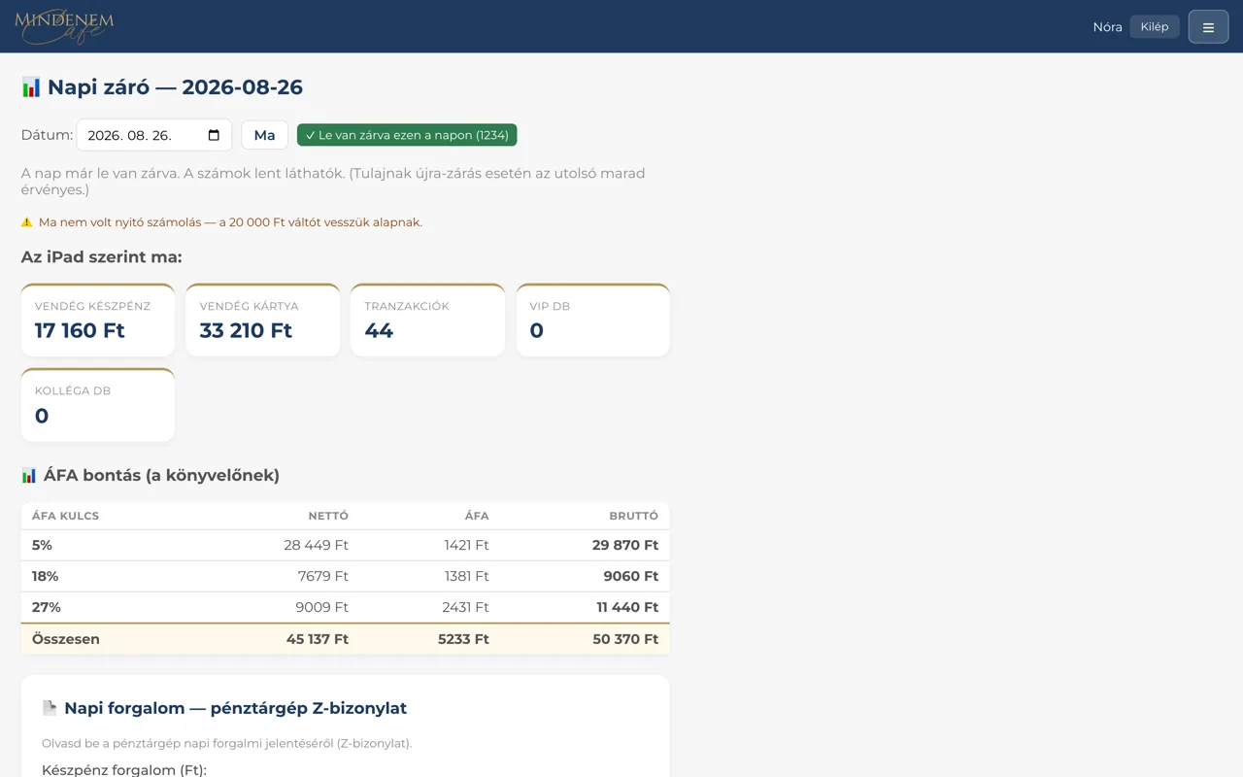Screen dimensions: 1243x777
Task: Click the '5233 Ft' VAT total
Action: point(463,639)
